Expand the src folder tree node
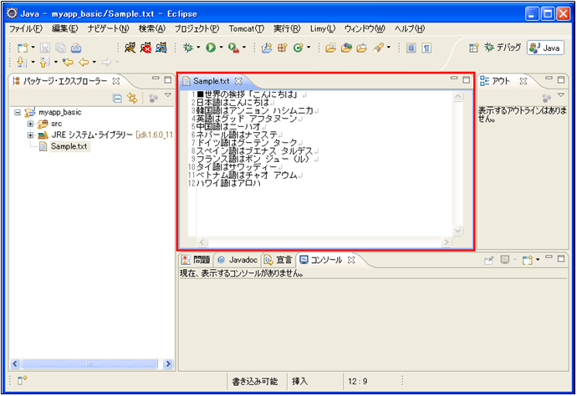 point(31,124)
